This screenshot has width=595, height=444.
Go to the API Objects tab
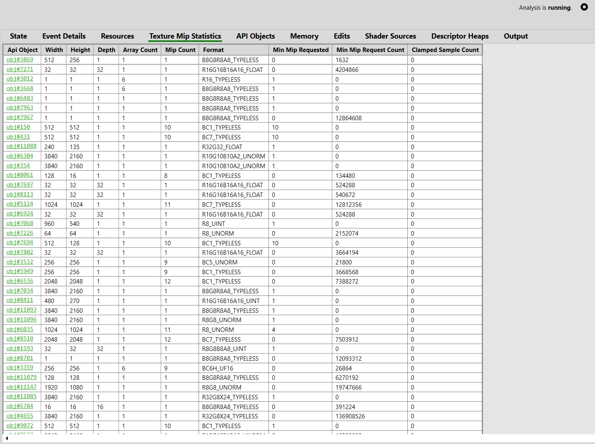[256, 36]
